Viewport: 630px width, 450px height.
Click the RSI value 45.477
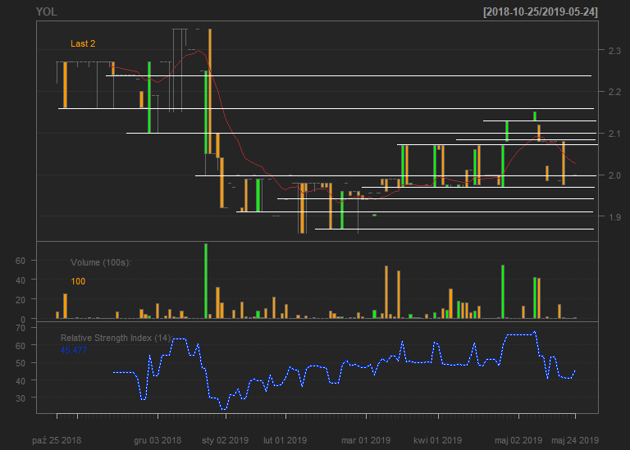(74, 350)
